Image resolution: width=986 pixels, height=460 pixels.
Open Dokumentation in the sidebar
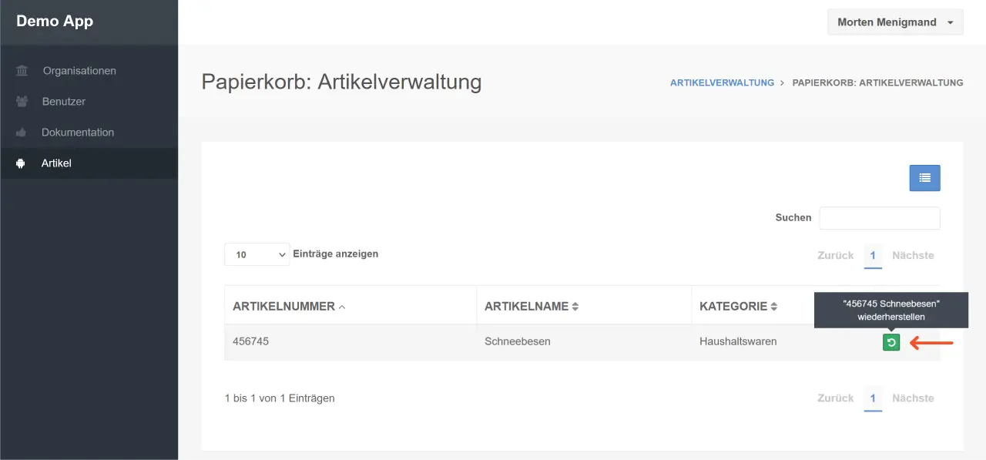(78, 133)
